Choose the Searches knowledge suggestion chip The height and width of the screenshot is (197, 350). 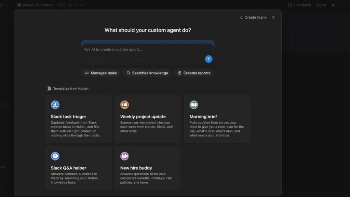pyautogui.click(x=147, y=73)
